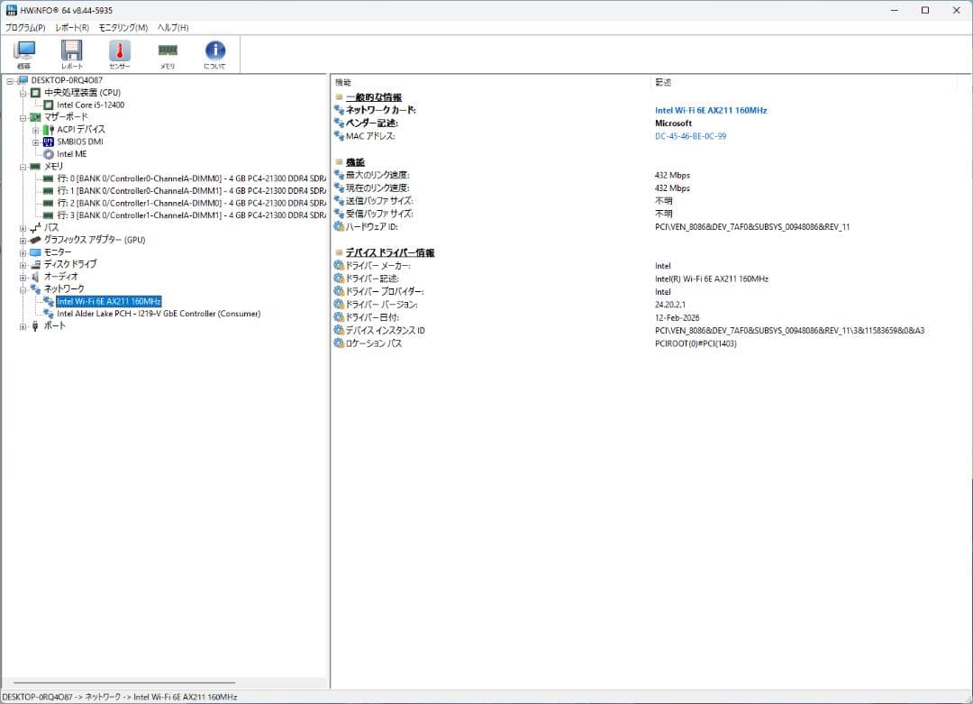The image size is (973, 704).
Task: Collapse the マザーボード tree node
Action: [x=23, y=117]
